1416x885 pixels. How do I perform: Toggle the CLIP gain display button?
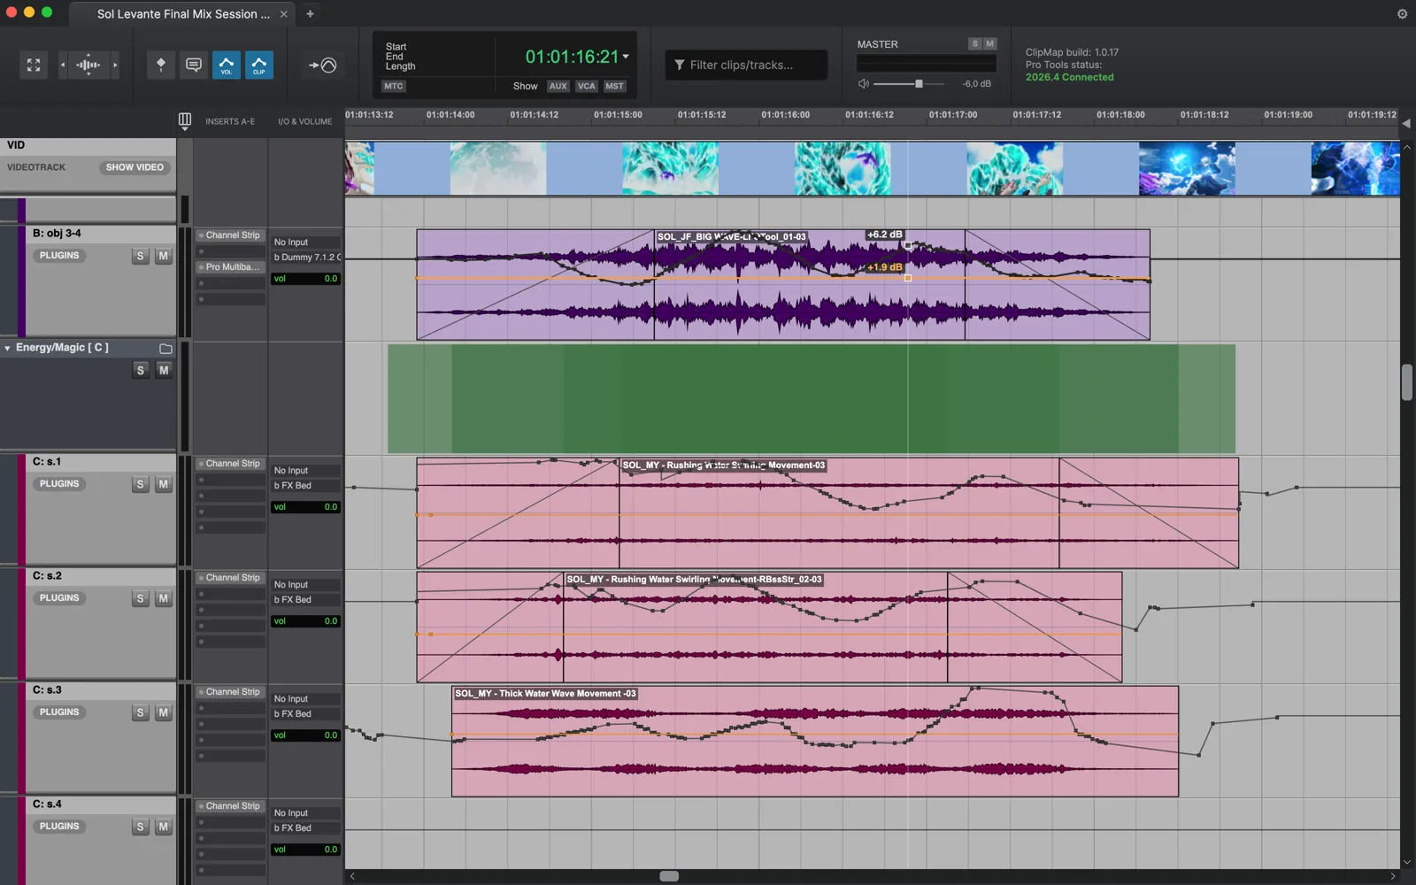point(258,65)
